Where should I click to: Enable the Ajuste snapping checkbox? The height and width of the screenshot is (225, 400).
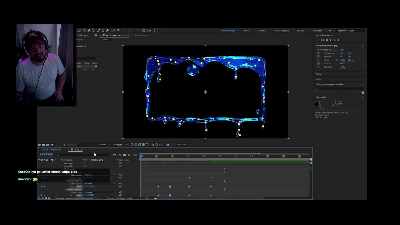[144, 31]
